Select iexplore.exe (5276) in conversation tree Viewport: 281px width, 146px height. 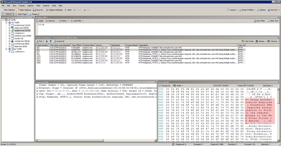point(22,30)
